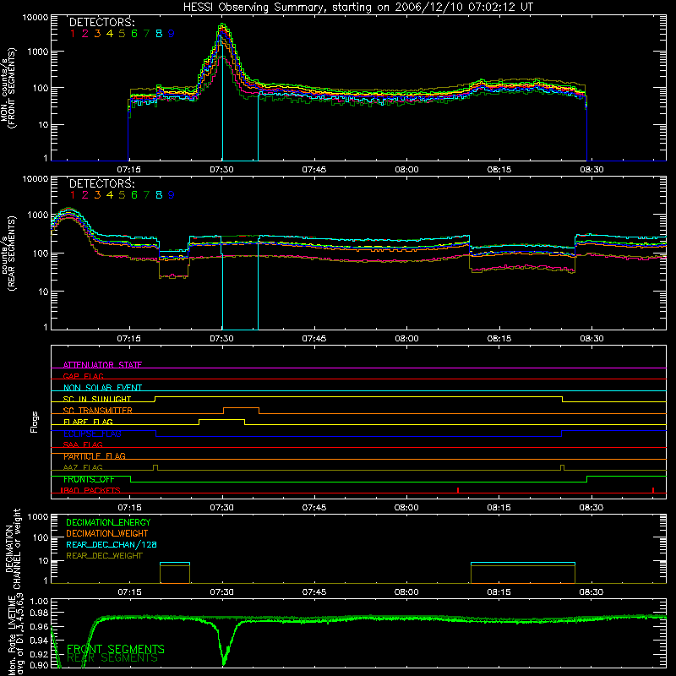676x676 pixels.
Task: Click the rear decimation box starting at 08:10
Action: point(523,573)
